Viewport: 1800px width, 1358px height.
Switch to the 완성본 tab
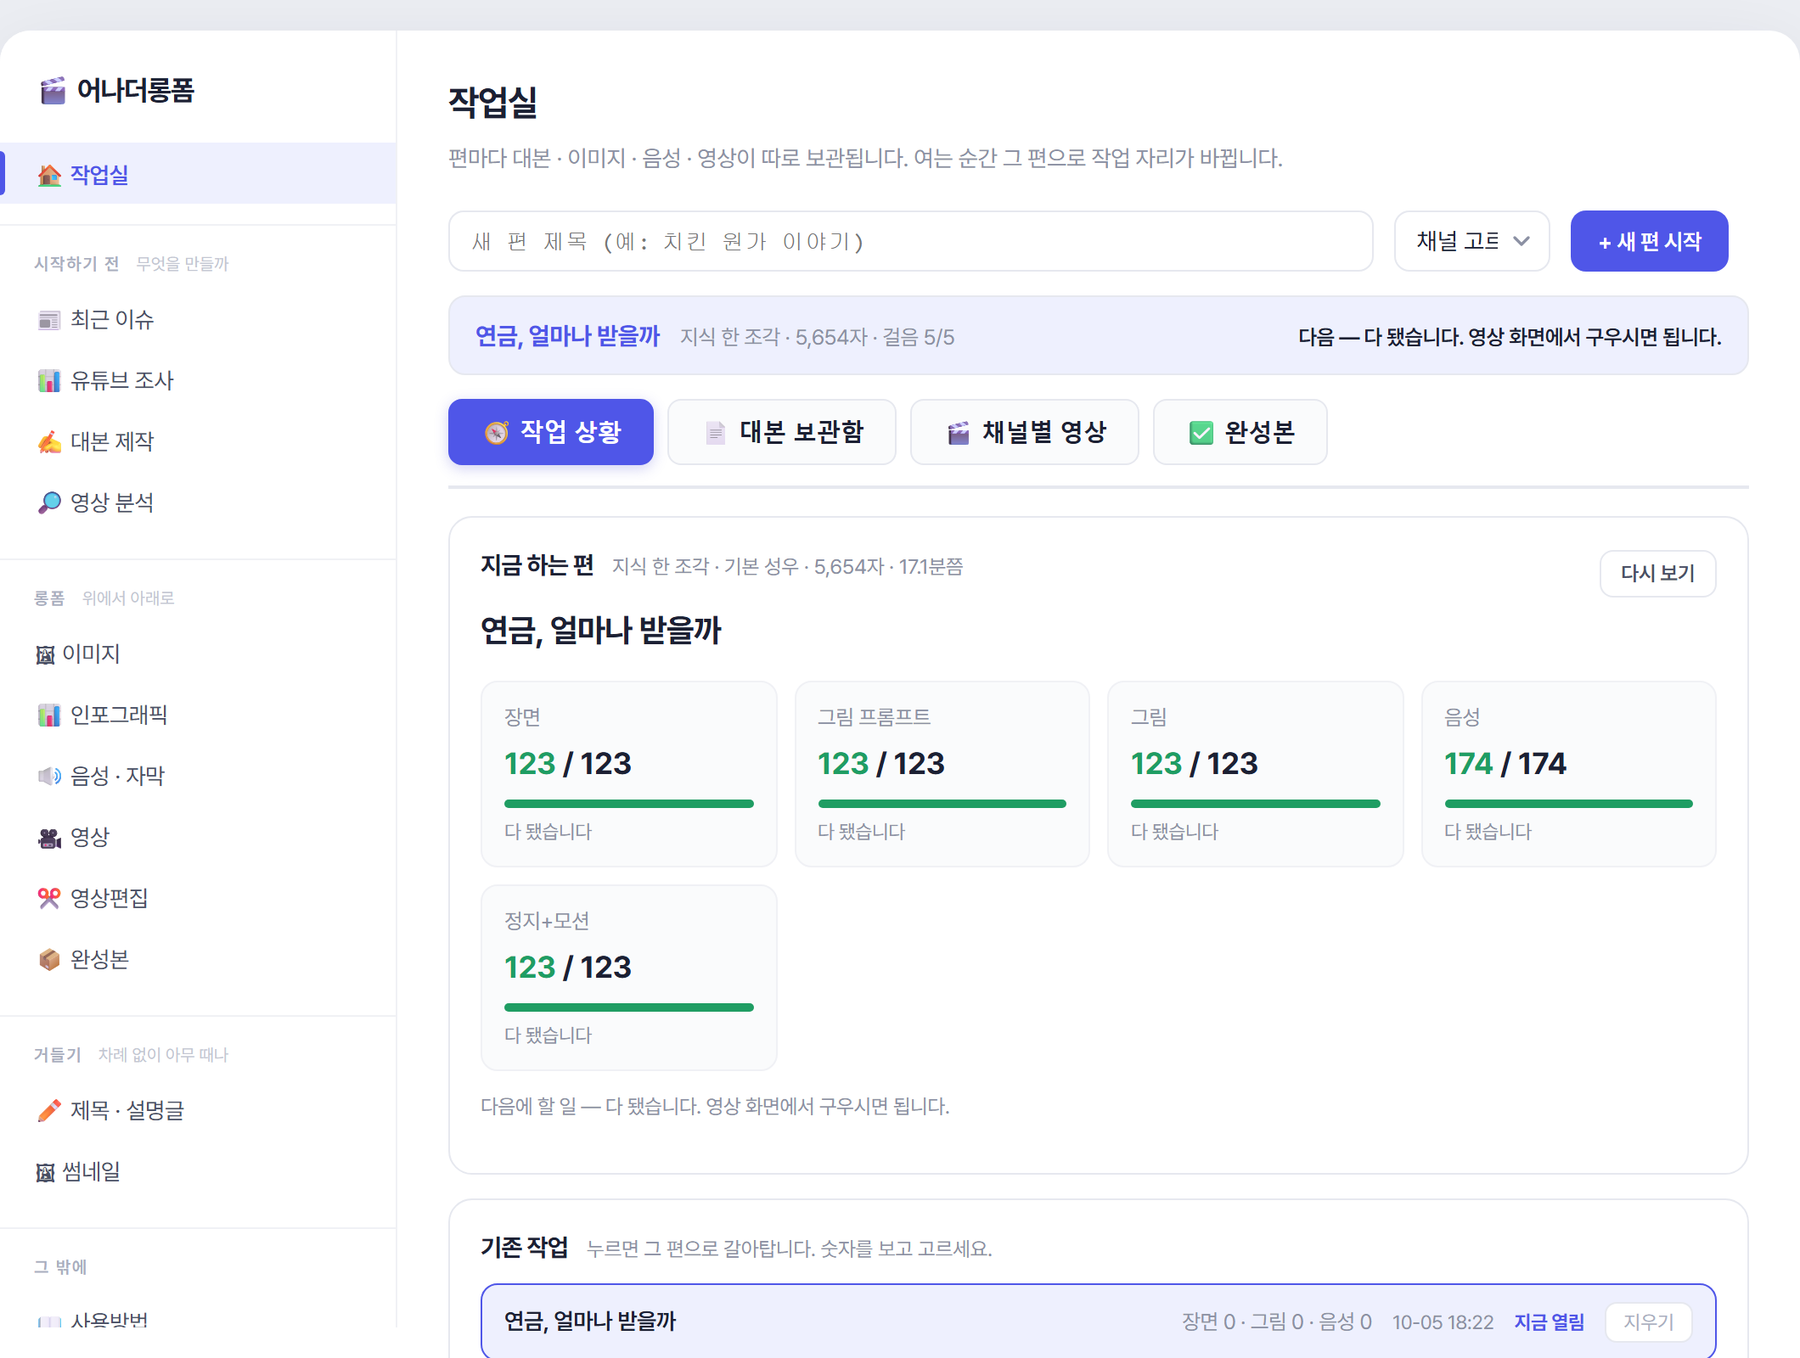1240,432
